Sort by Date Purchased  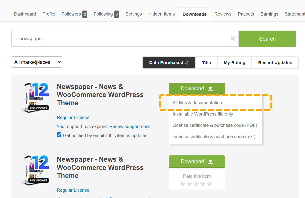169,63
